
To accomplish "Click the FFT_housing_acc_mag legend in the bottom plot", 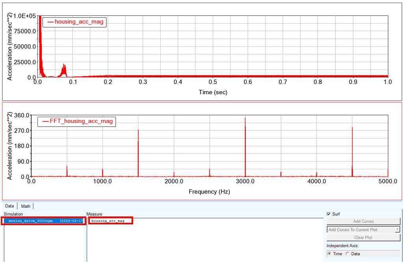I will [x=77, y=121].
